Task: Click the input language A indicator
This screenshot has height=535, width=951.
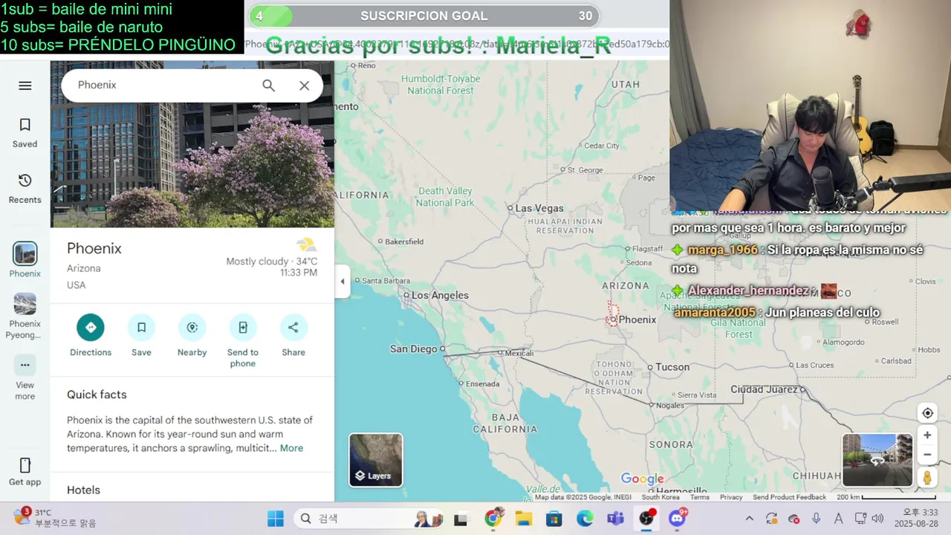Action: (838, 519)
